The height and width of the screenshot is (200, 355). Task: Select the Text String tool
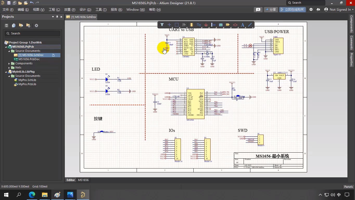coord(243,25)
